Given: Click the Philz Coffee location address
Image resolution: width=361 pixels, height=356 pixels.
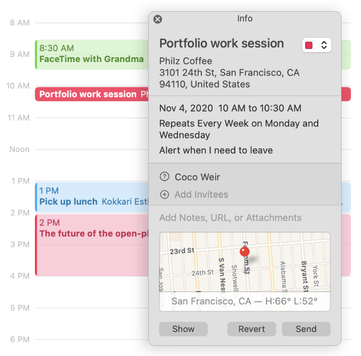Looking at the screenshot, I should pos(229,73).
